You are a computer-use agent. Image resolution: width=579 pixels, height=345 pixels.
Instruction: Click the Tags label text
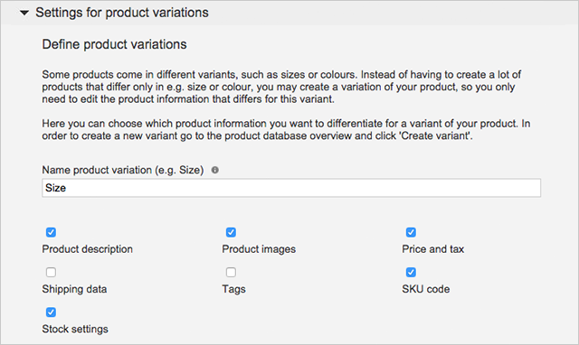coord(233,289)
